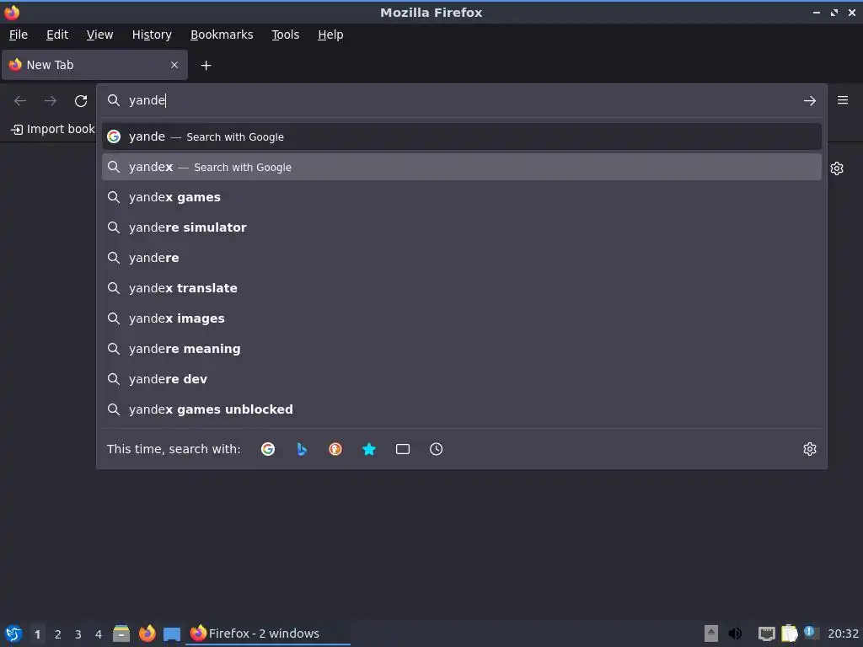Close the New Tab tab
Viewport: 863px width, 647px height.
(174, 65)
